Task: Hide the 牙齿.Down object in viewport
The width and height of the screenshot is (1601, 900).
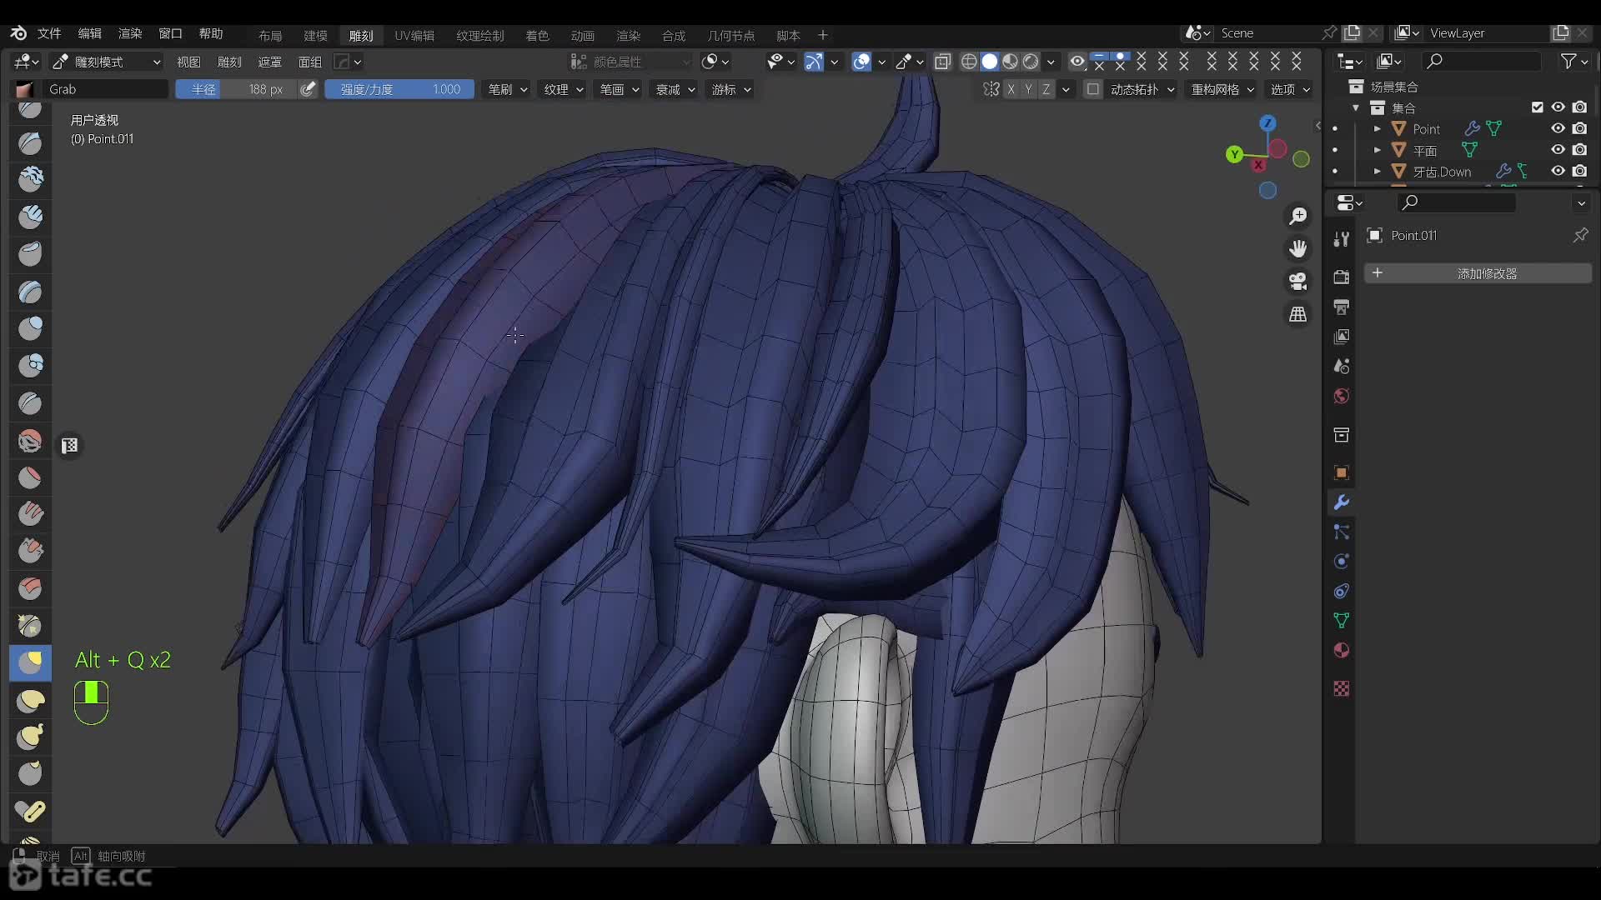Action: point(1558,171)
